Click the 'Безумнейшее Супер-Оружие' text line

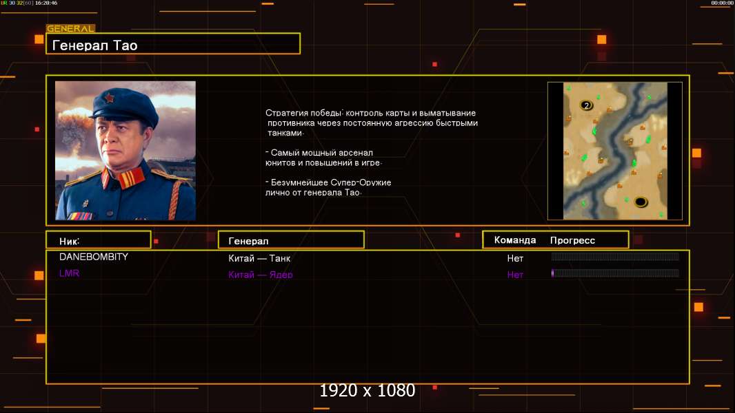(328, 182)
